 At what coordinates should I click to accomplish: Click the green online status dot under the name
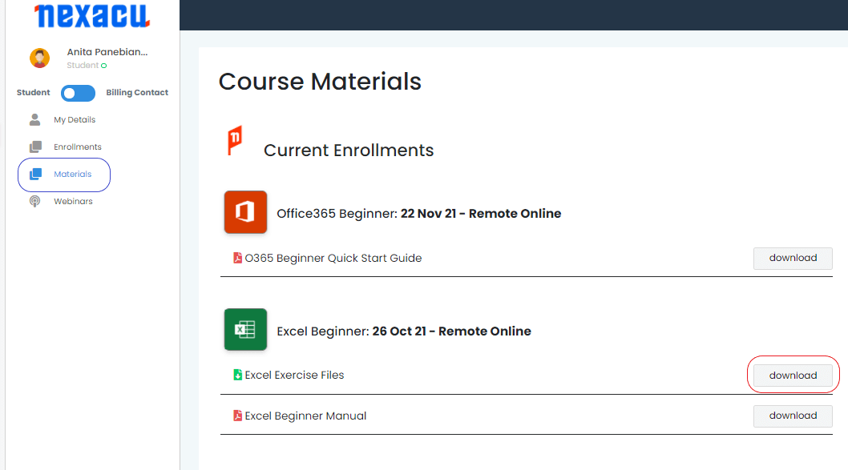pos(105,65)
